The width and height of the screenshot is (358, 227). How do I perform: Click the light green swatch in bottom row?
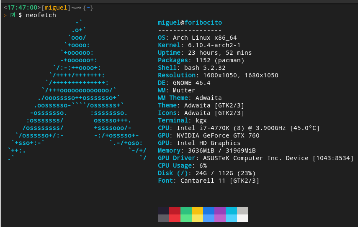[x=186, y=218]
